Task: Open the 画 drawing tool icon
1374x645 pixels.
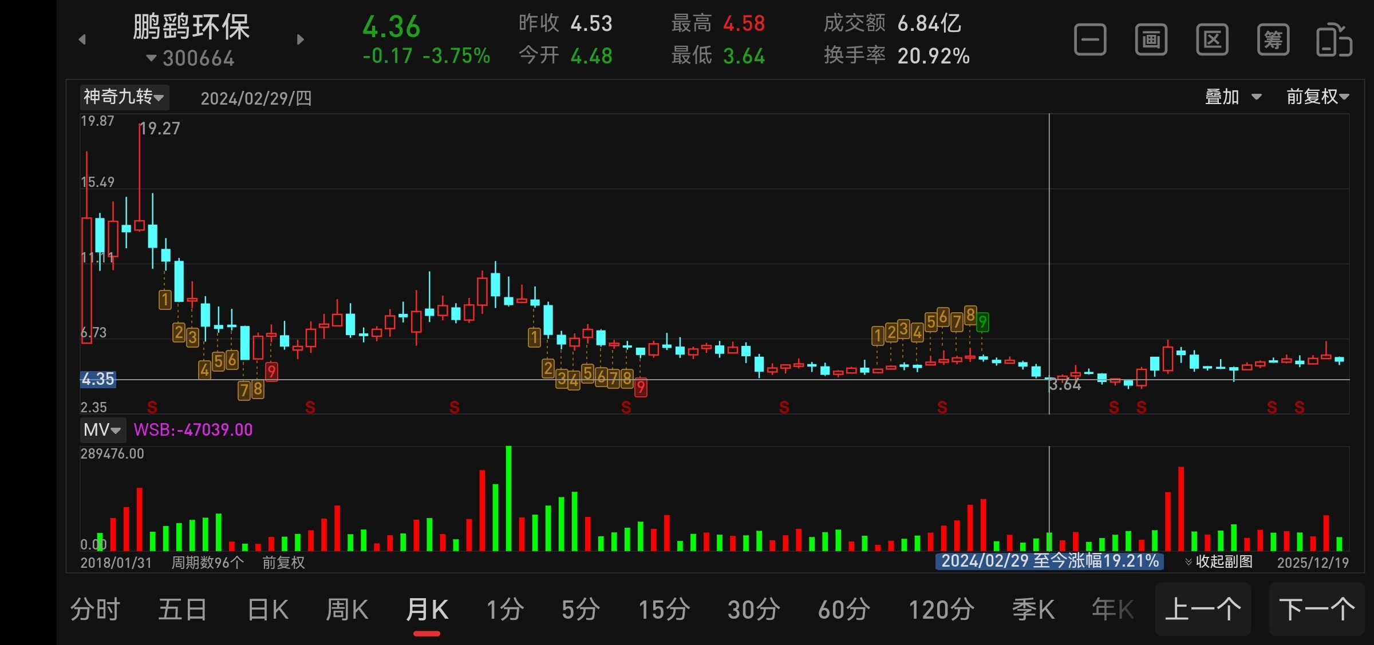Action: pyautogui.click(x=1151, y=40)
